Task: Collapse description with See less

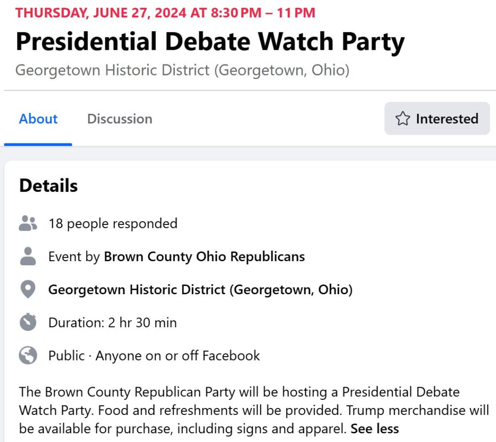Action: pyautogui.click(x=374, y=429)
